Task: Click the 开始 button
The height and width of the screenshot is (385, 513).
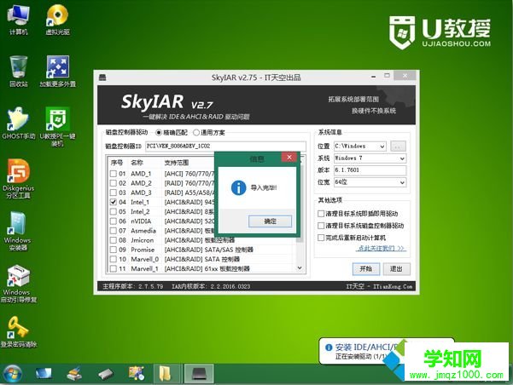Action: coord(366,269)
